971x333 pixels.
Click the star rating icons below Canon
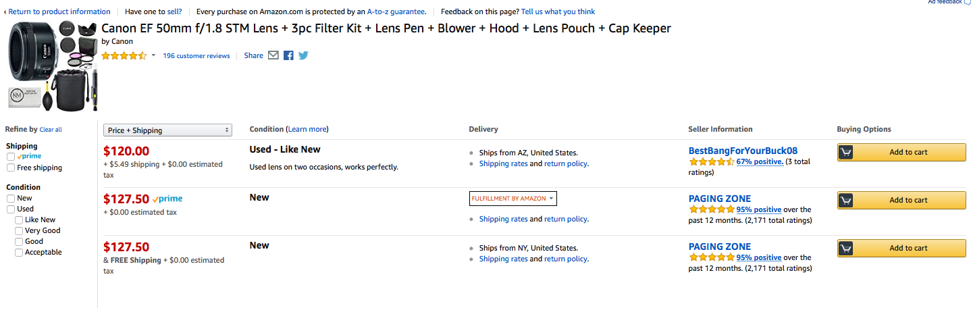click(124, 56)
